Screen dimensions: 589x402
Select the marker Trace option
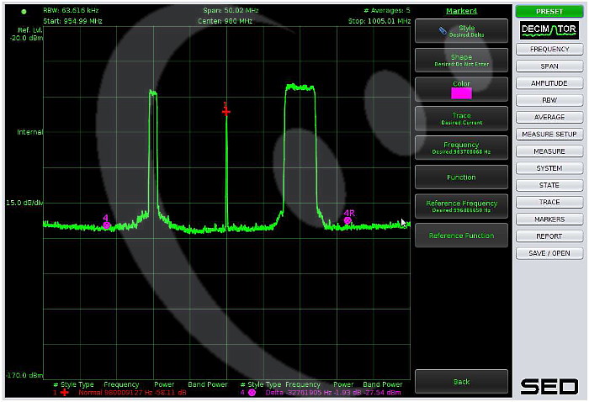461,119
